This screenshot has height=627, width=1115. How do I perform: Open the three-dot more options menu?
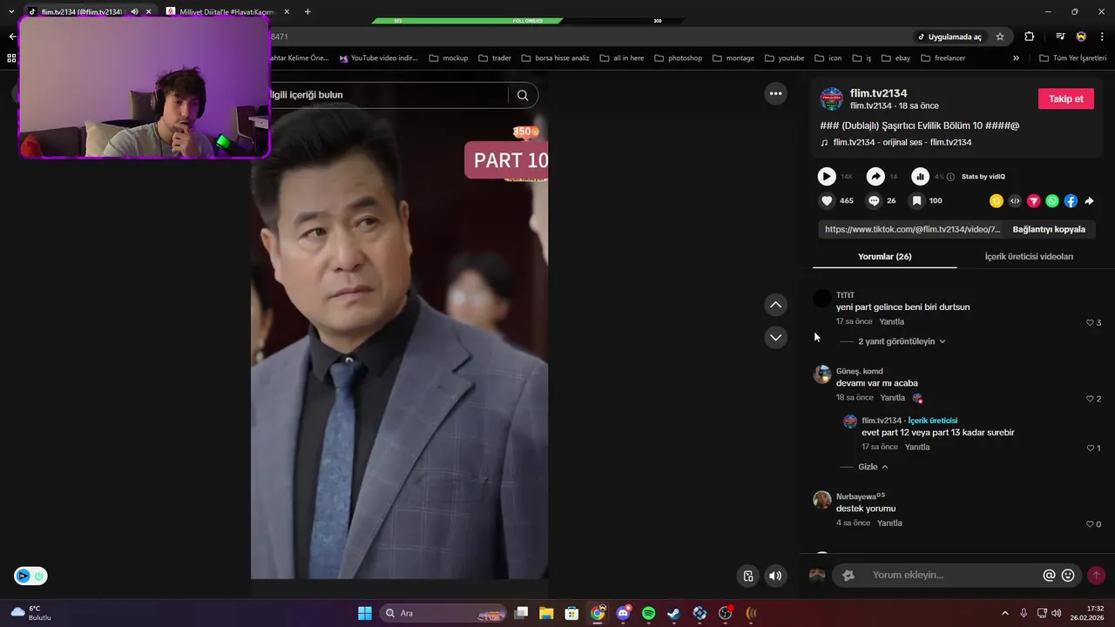(x=775, y=93)
